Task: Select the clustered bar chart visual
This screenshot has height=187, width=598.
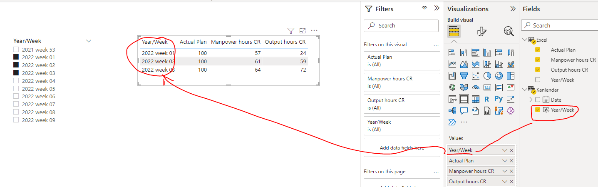Action: point(476,53)
